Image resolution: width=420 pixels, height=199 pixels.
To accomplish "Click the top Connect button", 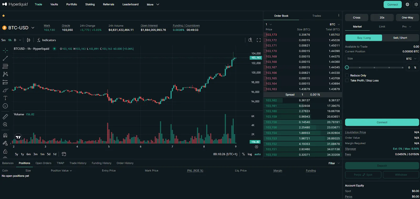I will (392, 4).
